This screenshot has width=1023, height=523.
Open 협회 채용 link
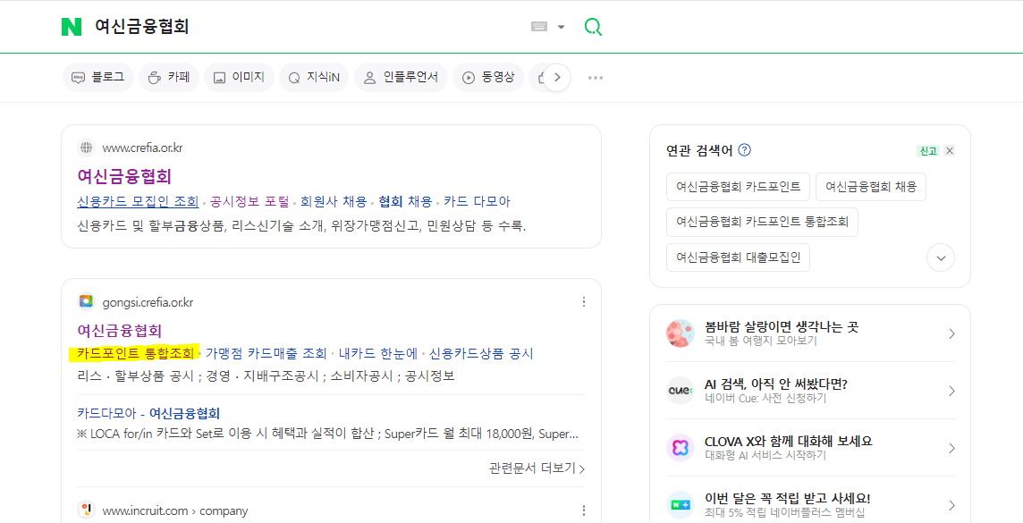(405, 202)
